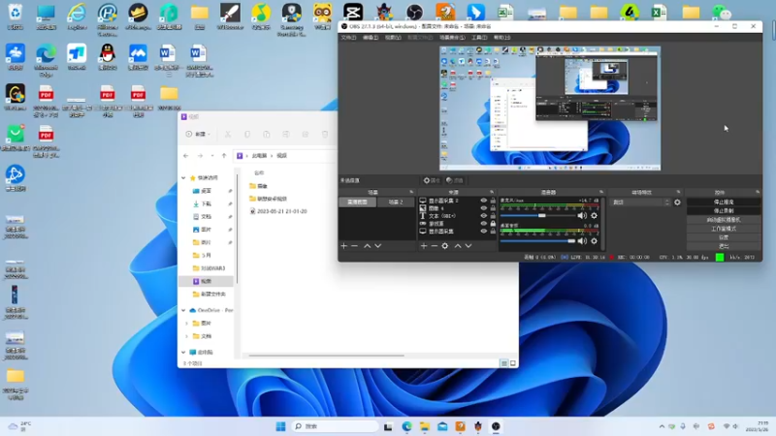Hide the 文本 (GDI+) source

[483, 215]
